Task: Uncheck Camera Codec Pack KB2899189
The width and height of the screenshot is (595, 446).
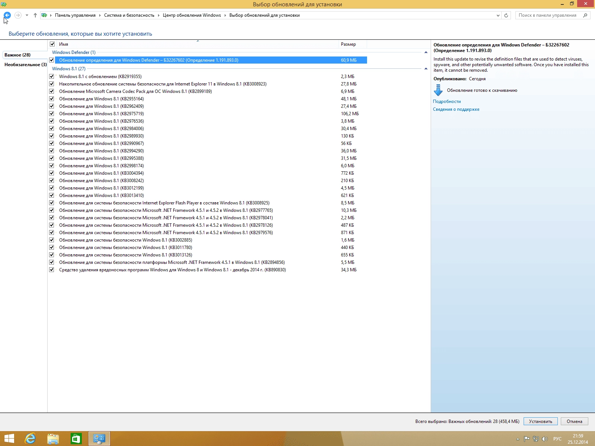Action: click(52, 91)
